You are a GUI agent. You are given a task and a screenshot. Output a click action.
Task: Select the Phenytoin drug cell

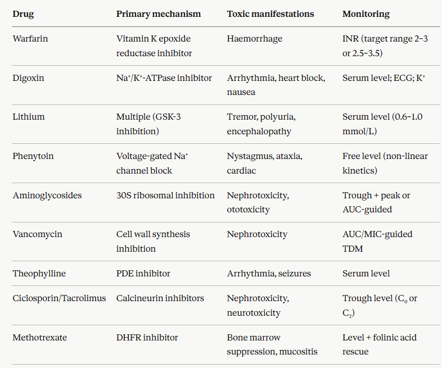click(33, 156)
